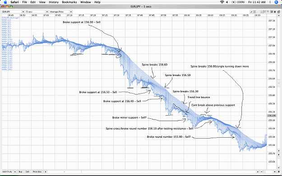This screenshot has width=282, height=176.
Task: Zoom in time axis with plus button
Action: pyautogui.click(x=275, y=171)
